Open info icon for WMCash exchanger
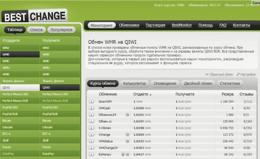 [92, 108]
